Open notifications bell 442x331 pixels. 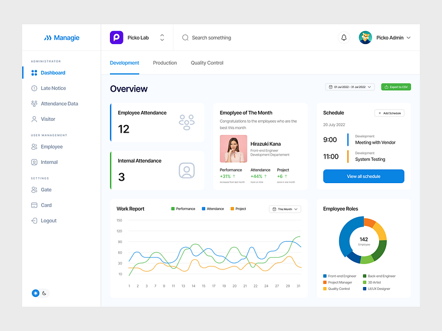tap(344, 38)
